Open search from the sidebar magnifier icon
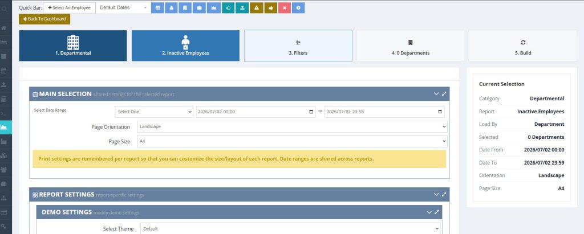This screenshot has height=234, width=584. pos(4,9)
